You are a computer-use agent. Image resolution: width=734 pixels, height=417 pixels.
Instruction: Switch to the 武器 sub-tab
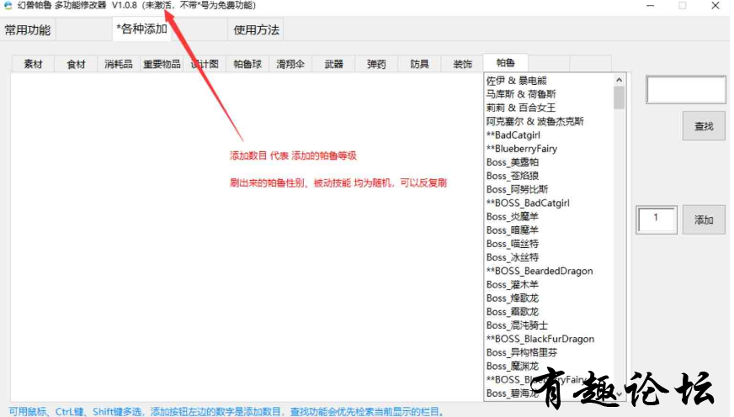pos(333,64)
